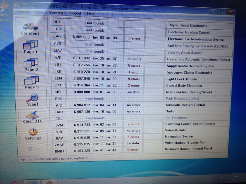Screen dimensions: 246x184
Task: Select the SZM unit button
Action: [59, 125]
